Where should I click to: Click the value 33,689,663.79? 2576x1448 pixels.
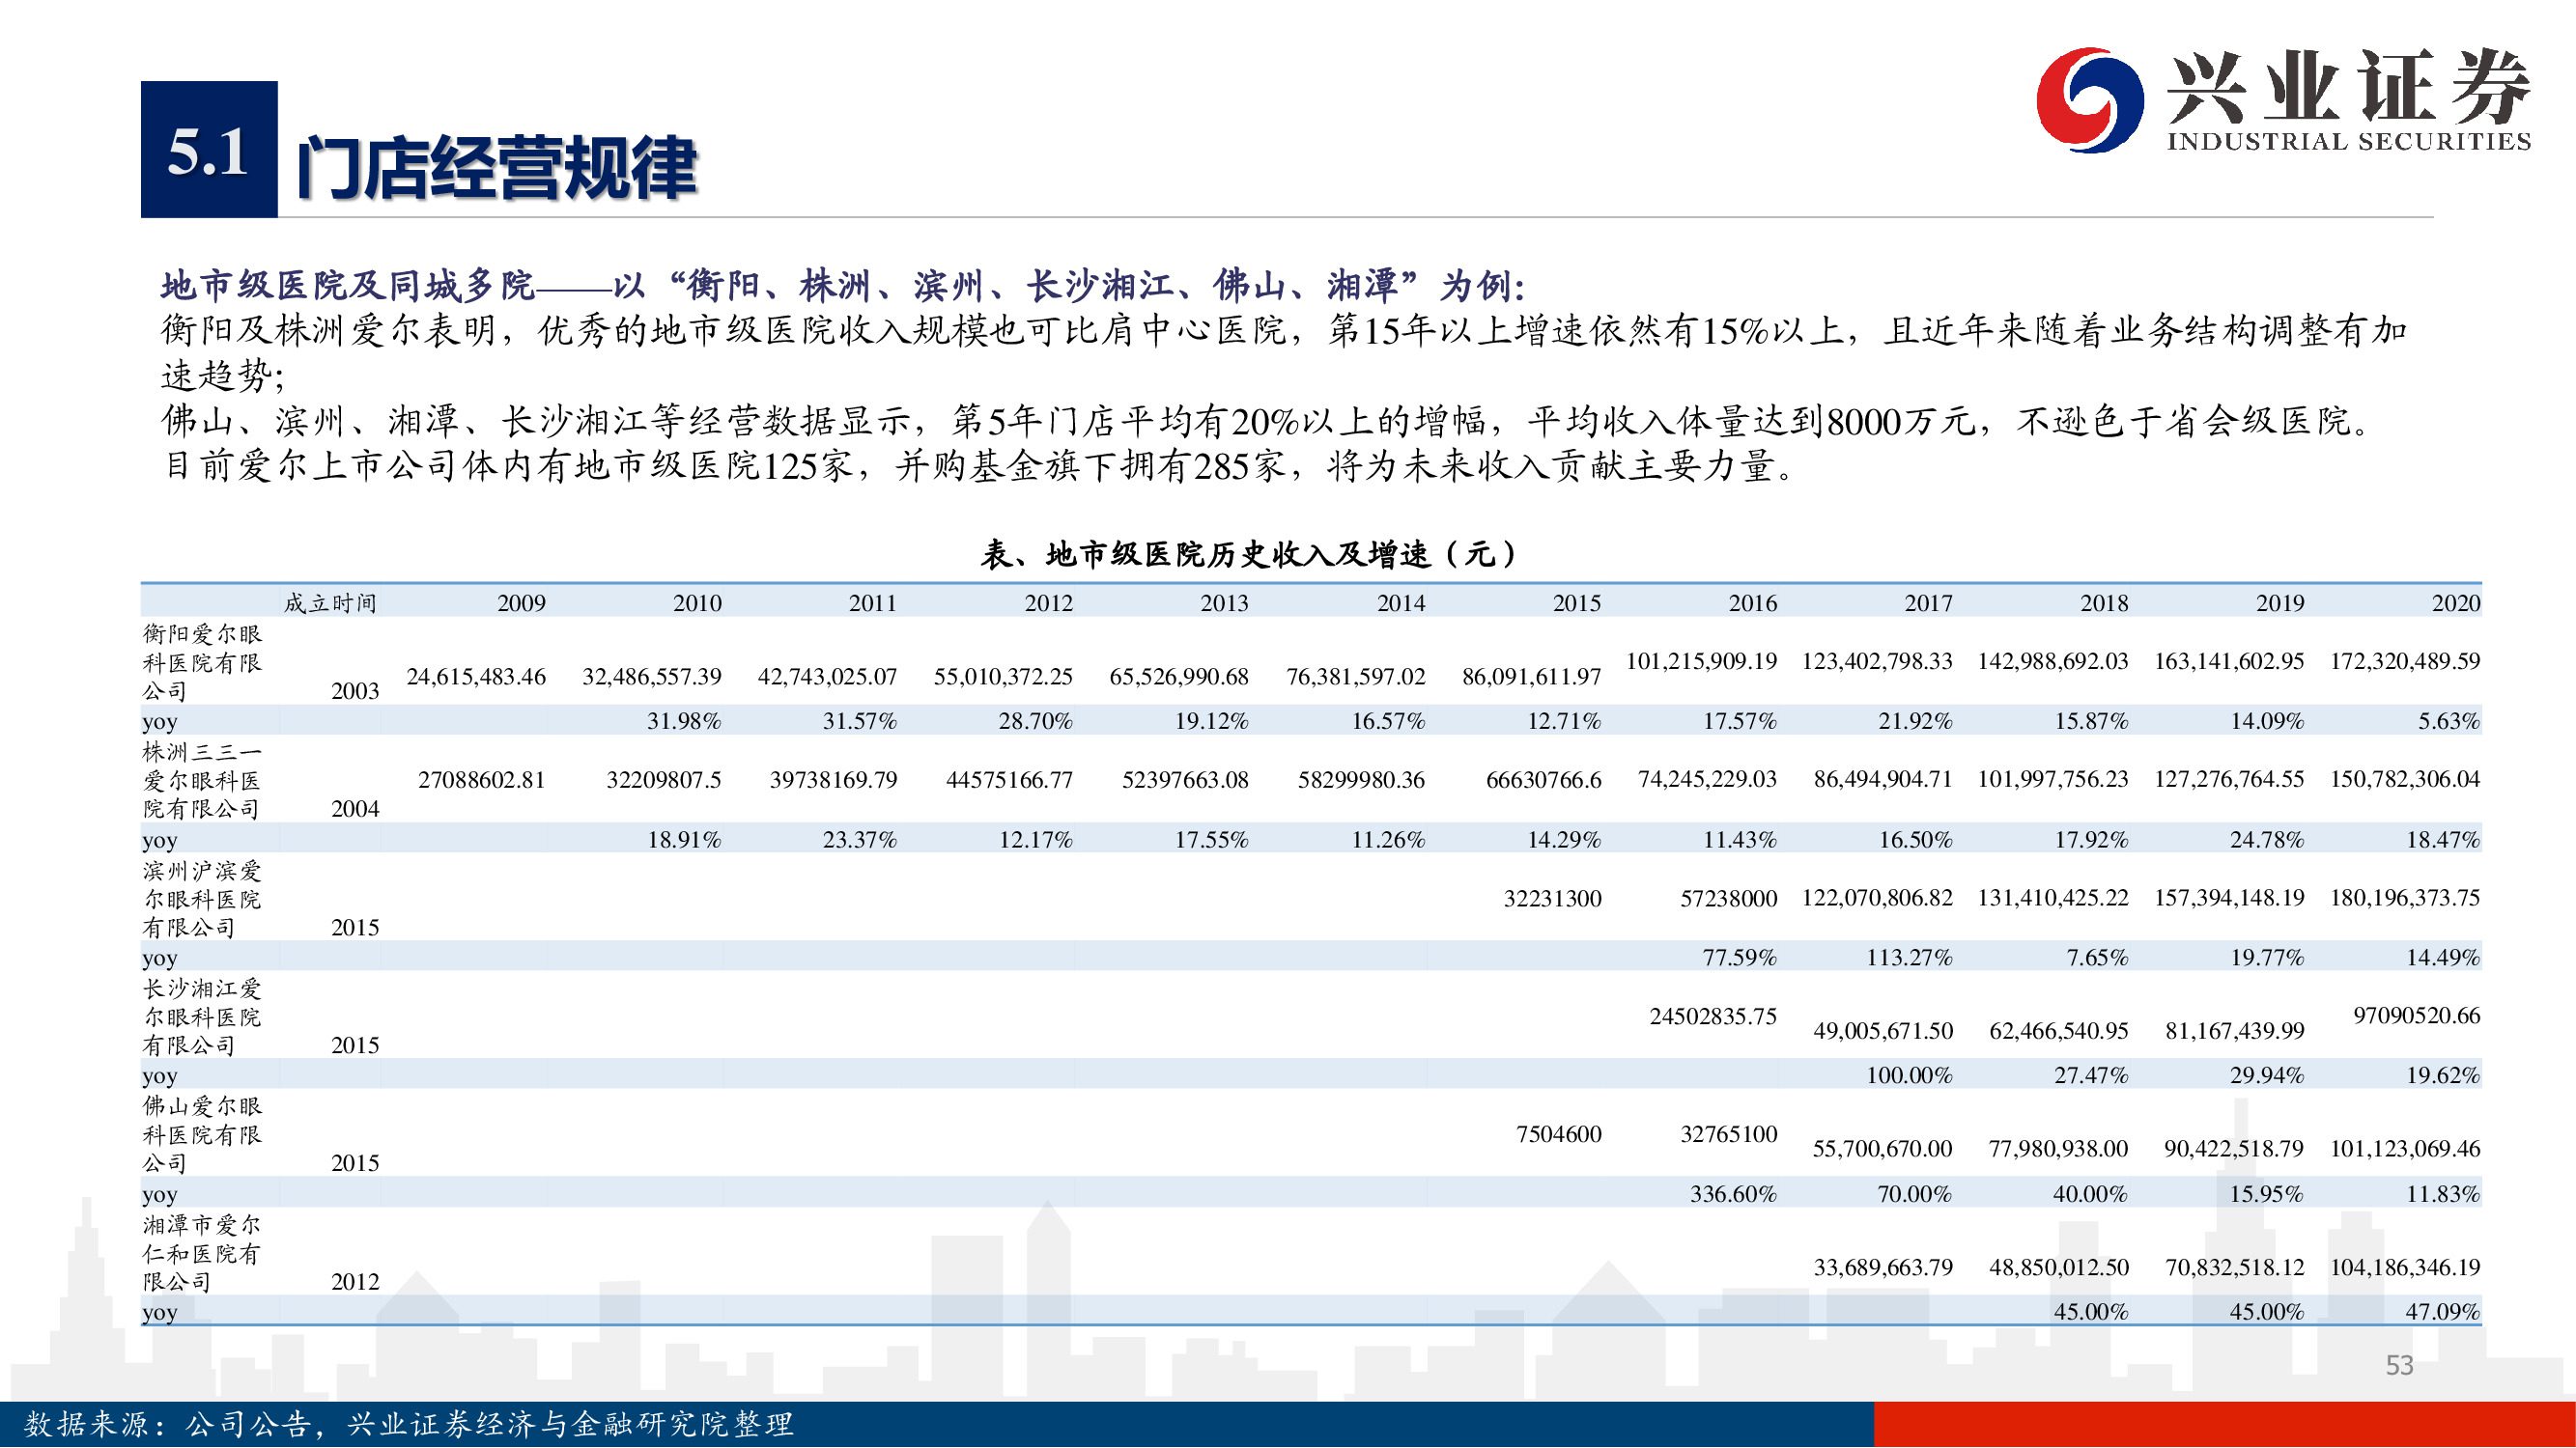1883,1267
